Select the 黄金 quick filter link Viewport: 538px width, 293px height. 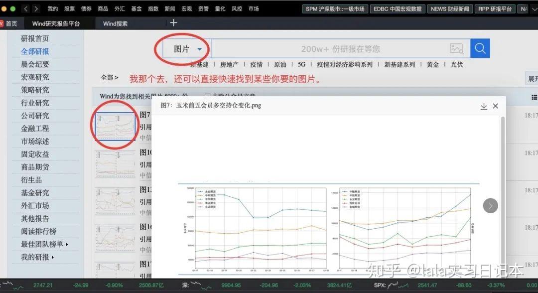[x=432, y=64]
